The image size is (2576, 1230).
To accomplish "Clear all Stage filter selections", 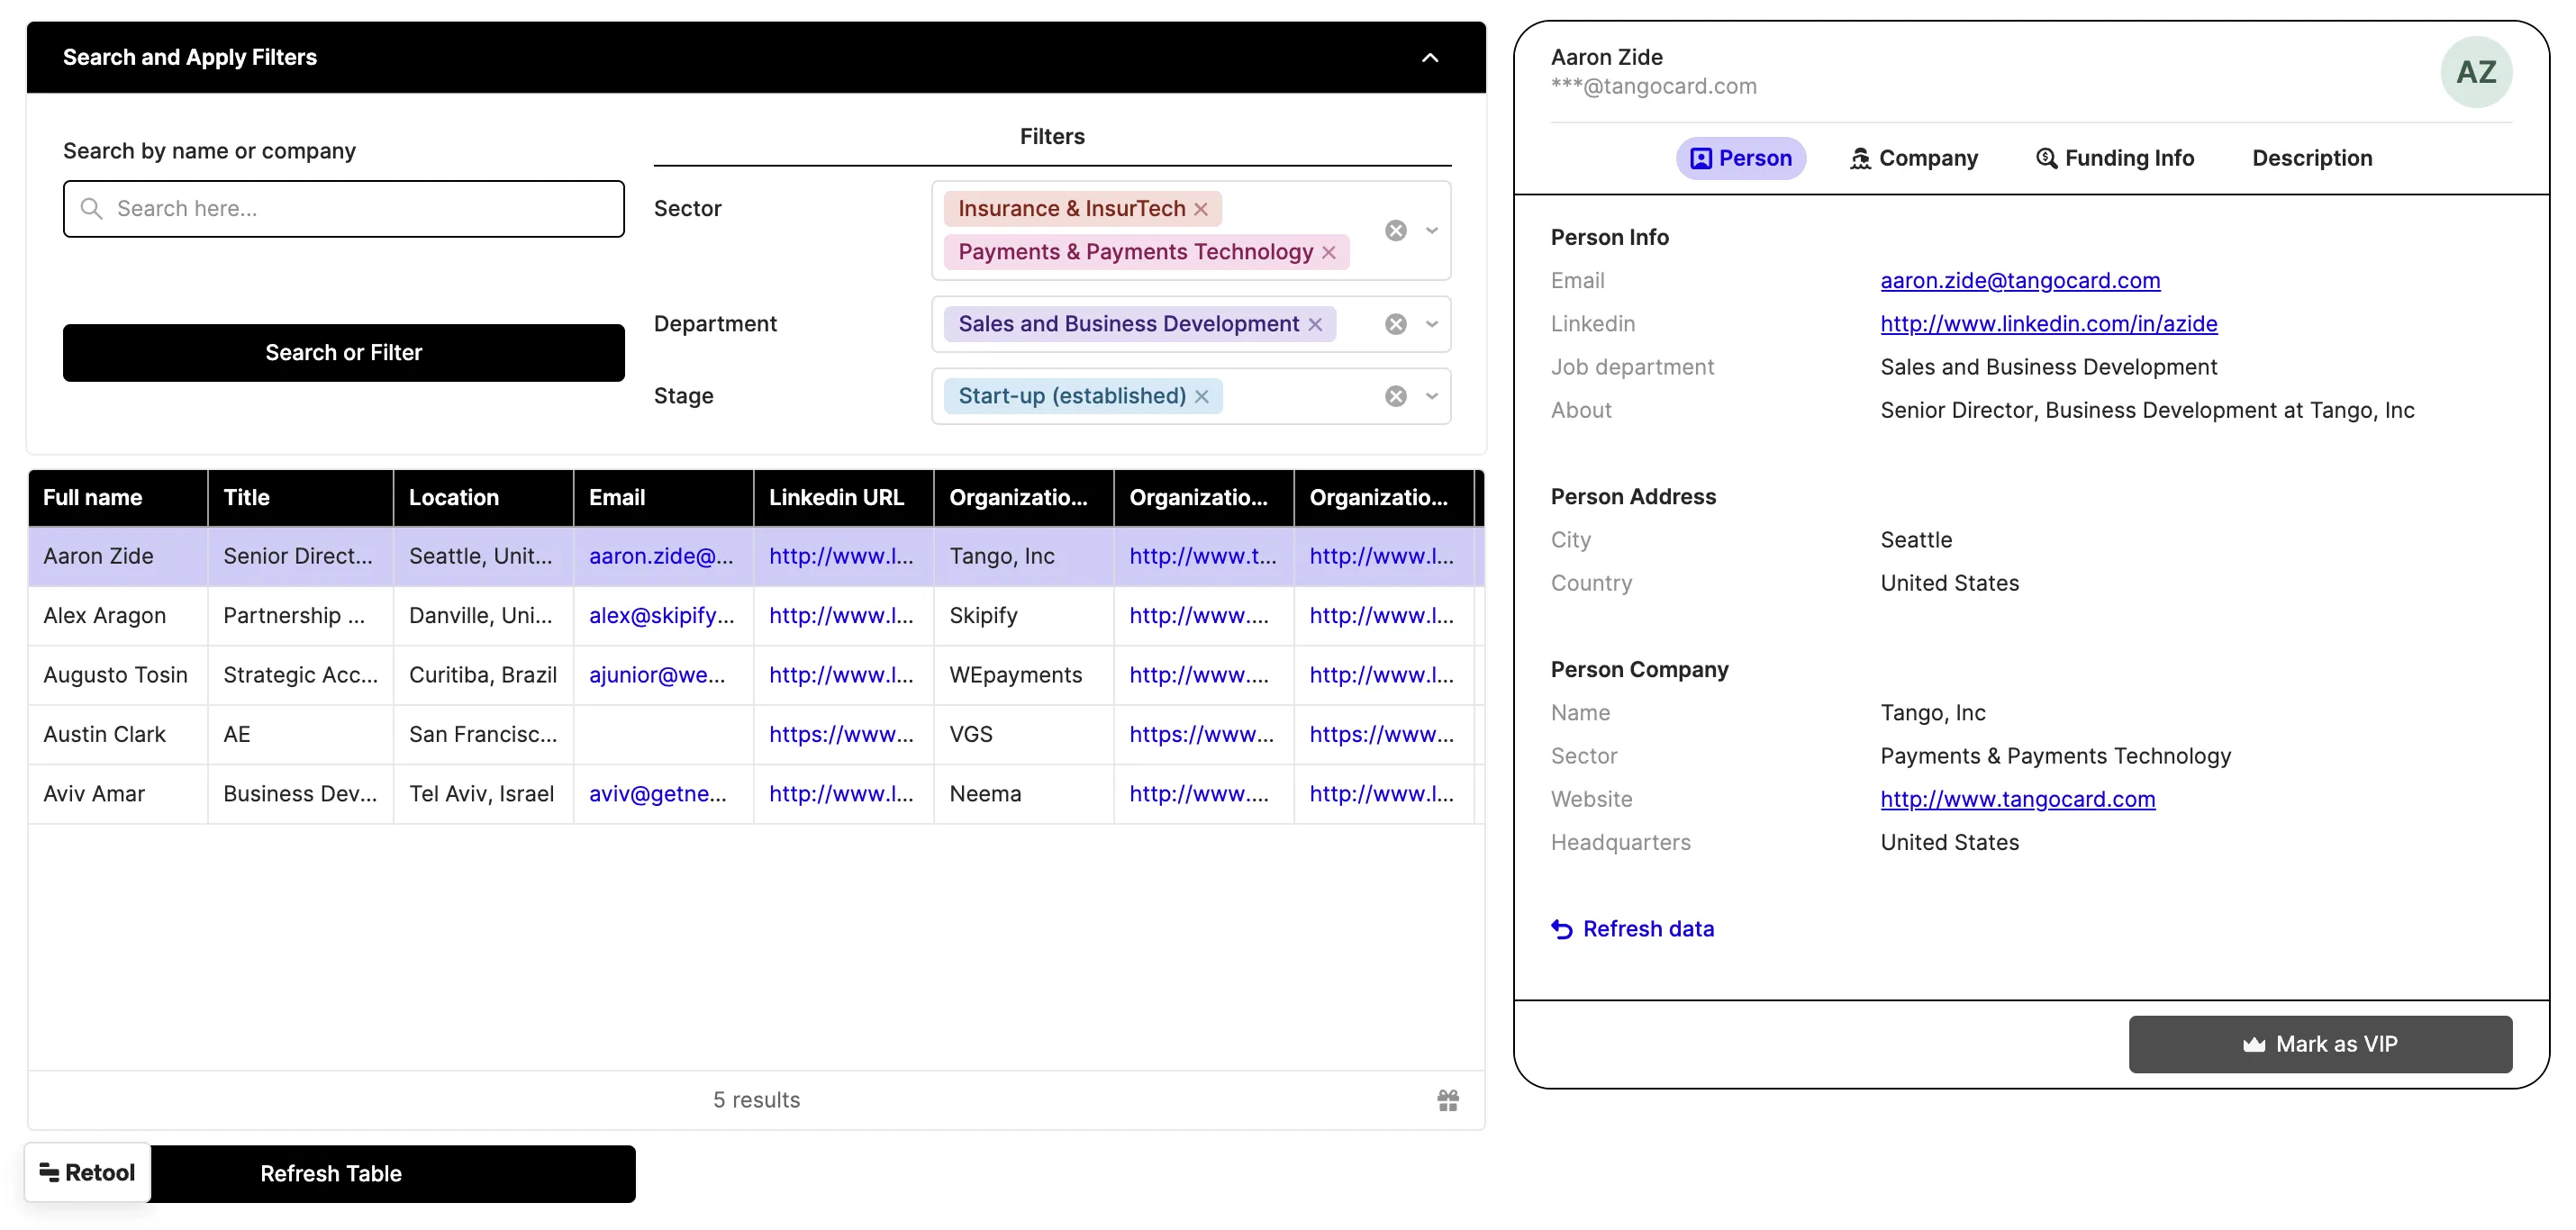I will pyautogui.click(x=1395, y=397).
